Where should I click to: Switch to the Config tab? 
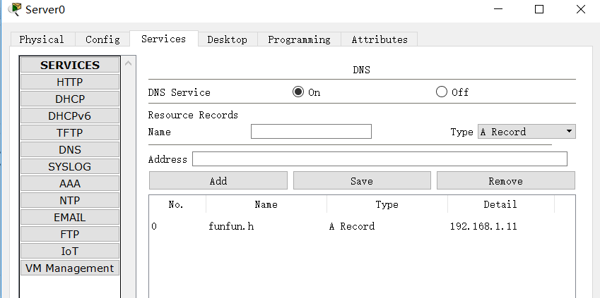click(102, 39)
